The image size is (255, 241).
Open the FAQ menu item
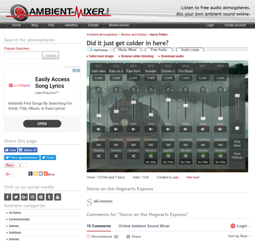point(51,25)
